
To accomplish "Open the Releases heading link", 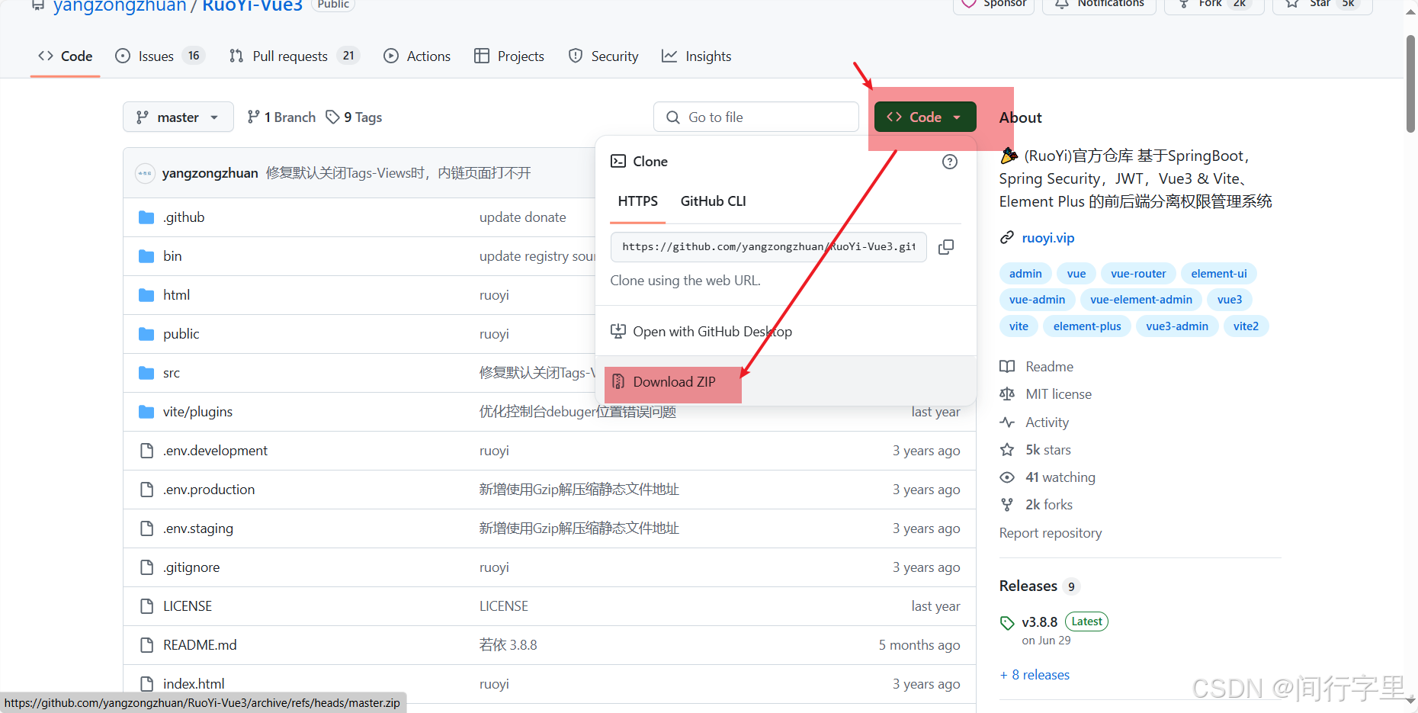I will [1028, 586].
